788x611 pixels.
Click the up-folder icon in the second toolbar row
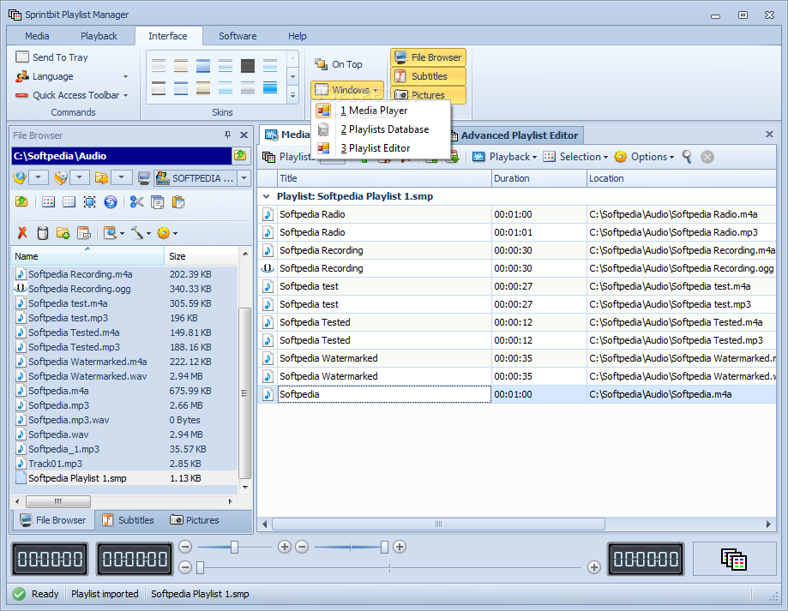point(21,202)
